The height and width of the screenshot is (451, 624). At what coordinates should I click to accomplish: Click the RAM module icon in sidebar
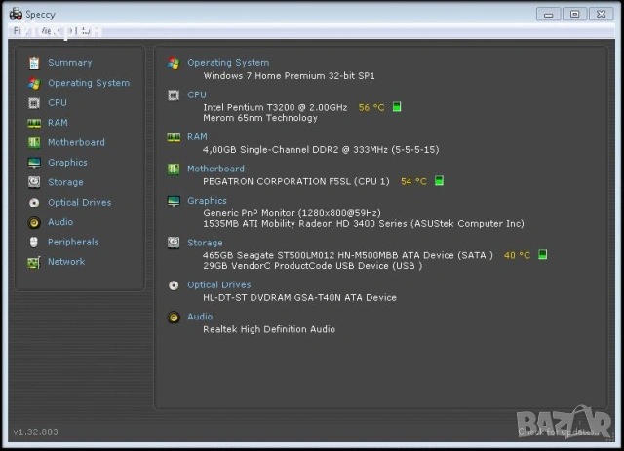[x=34, y=123]
